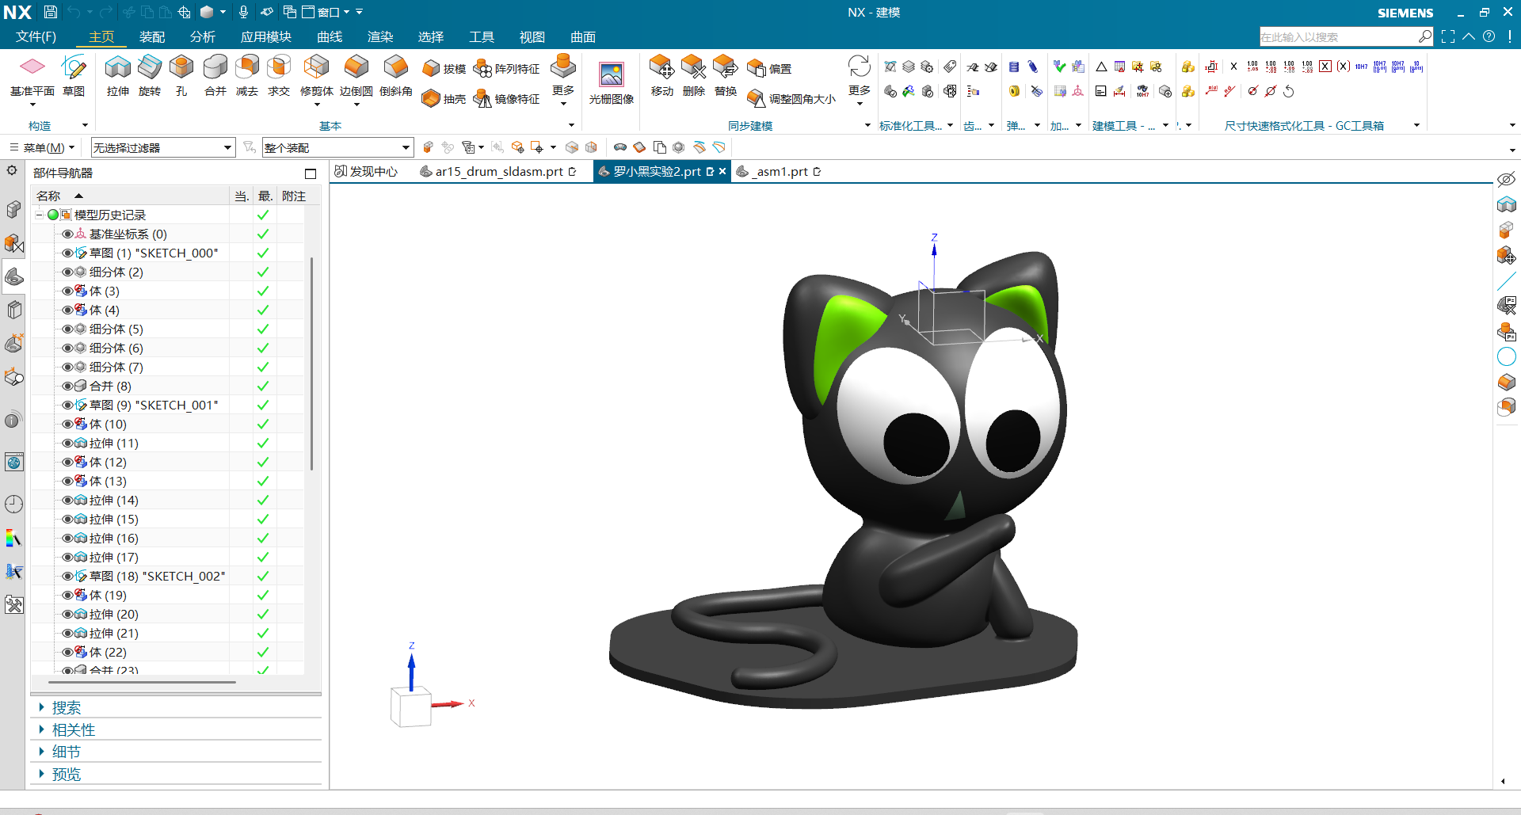This screenshot has height=815, width=1521.
Task: Toggle visibility of 细分体 (2)
Action: point(67,272)
